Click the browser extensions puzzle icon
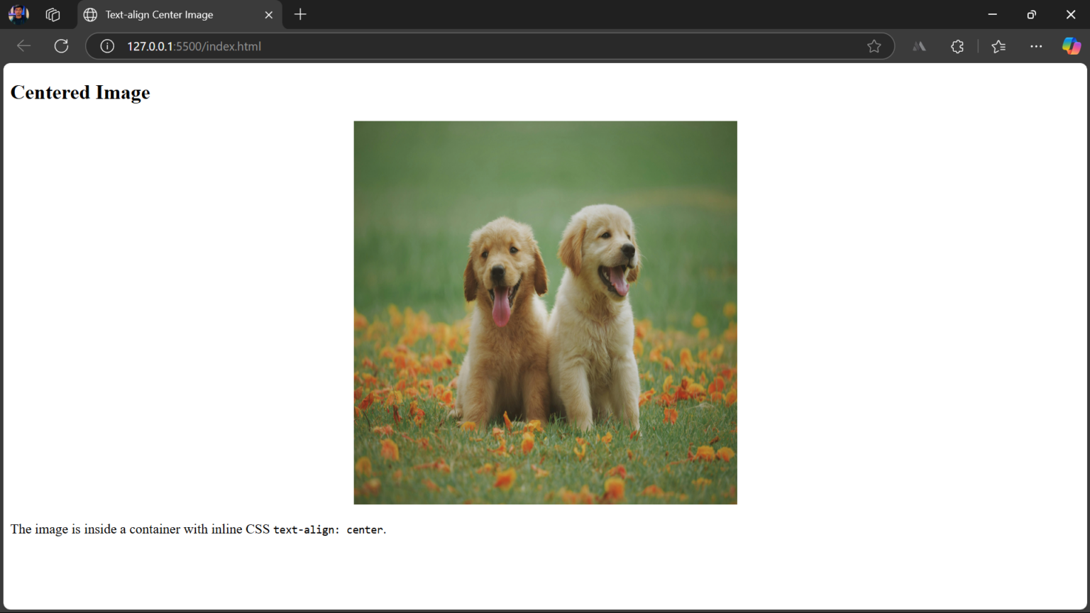Viewport: 1090px width, 613px height. [x=957, y=46]
